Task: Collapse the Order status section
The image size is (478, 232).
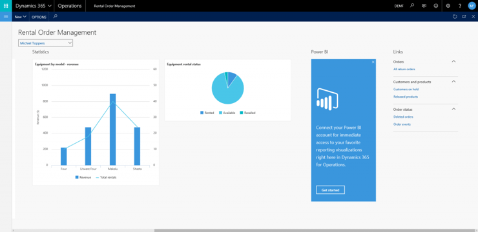Action: click(x=453, y=109)
